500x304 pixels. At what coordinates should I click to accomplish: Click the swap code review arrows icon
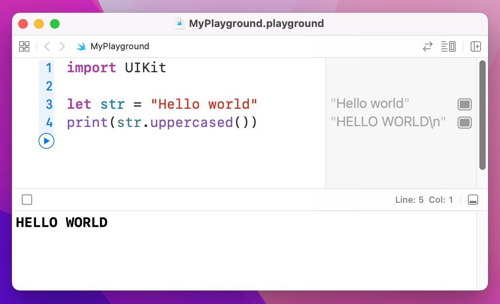pos(427,46)
